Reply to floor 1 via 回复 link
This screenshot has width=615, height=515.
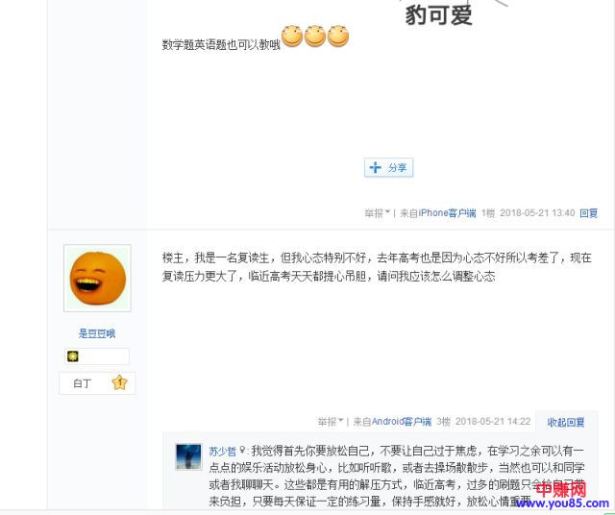click(588, 213)
